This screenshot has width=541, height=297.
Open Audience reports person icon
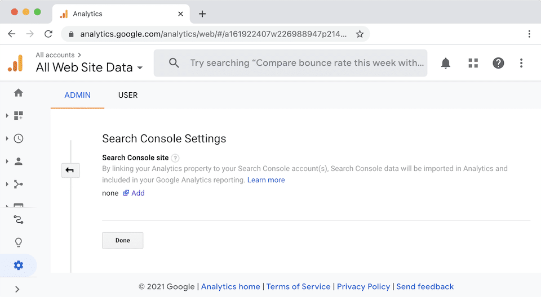tap(19, 161)
